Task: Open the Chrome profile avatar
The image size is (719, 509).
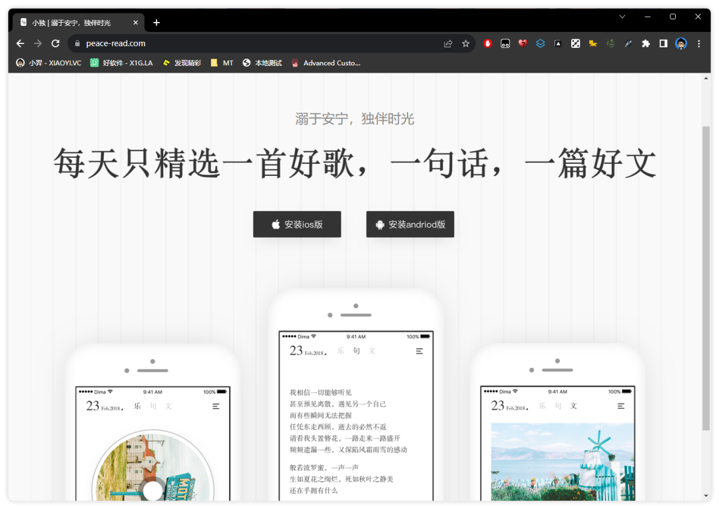Action: click(x=681, y=43)
